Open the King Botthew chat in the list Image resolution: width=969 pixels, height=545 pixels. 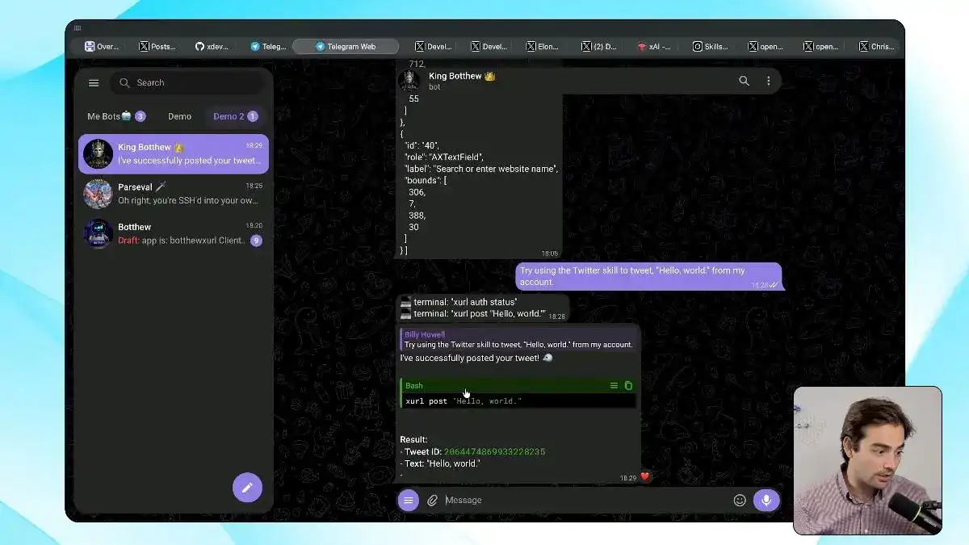click(174, 153)
